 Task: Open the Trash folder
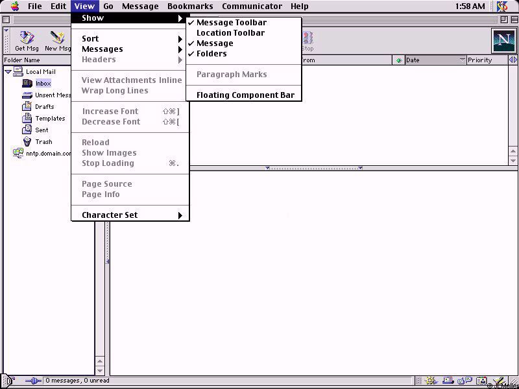point(43,142)
